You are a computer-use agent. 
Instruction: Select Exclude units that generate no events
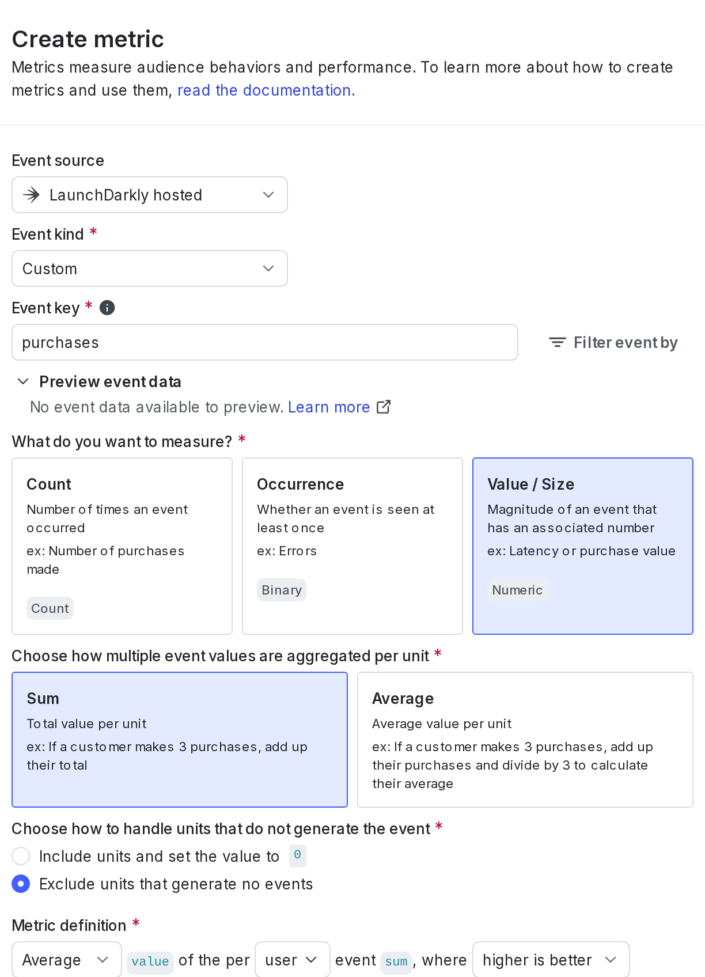(21, 884)
